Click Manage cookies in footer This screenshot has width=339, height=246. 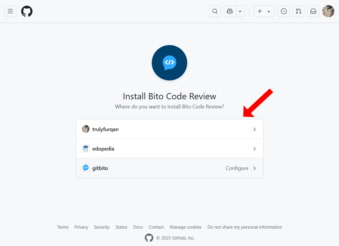click(x=185, y=227)
